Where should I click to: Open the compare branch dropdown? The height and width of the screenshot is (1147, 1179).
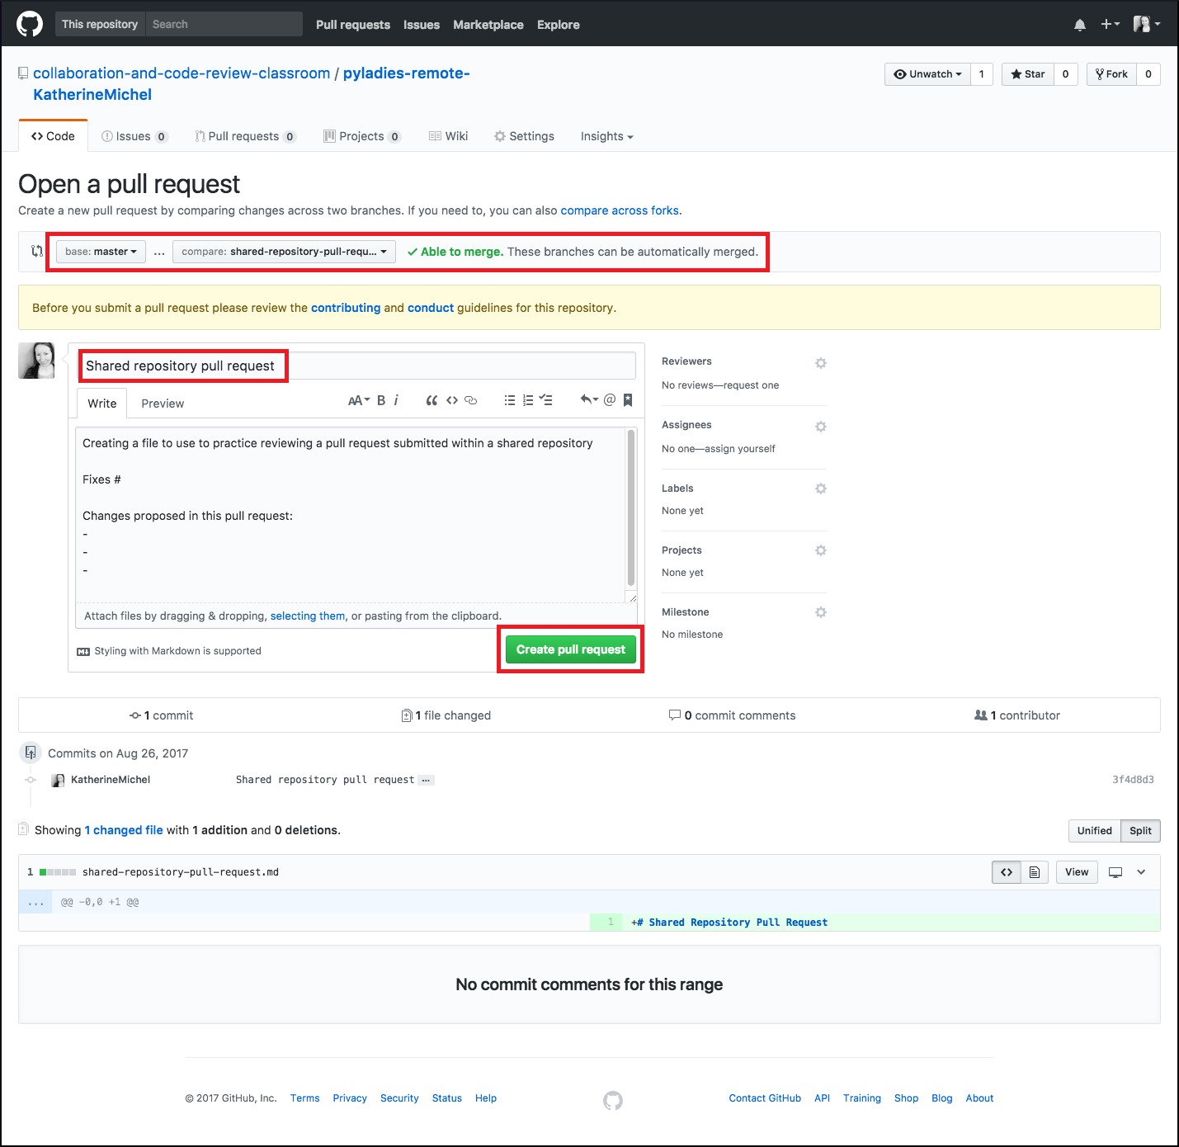pos(284,252)
